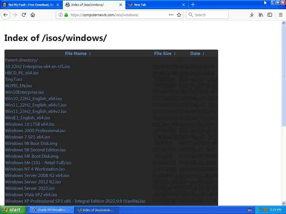
Task: Download Windows 7 SP1 x64.iso
Action: [x=28, y=137]
